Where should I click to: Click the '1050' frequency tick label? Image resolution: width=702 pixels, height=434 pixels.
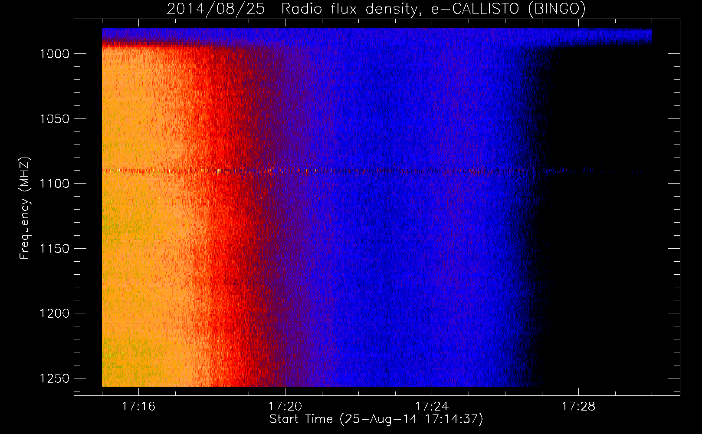[x=55, y=119]
